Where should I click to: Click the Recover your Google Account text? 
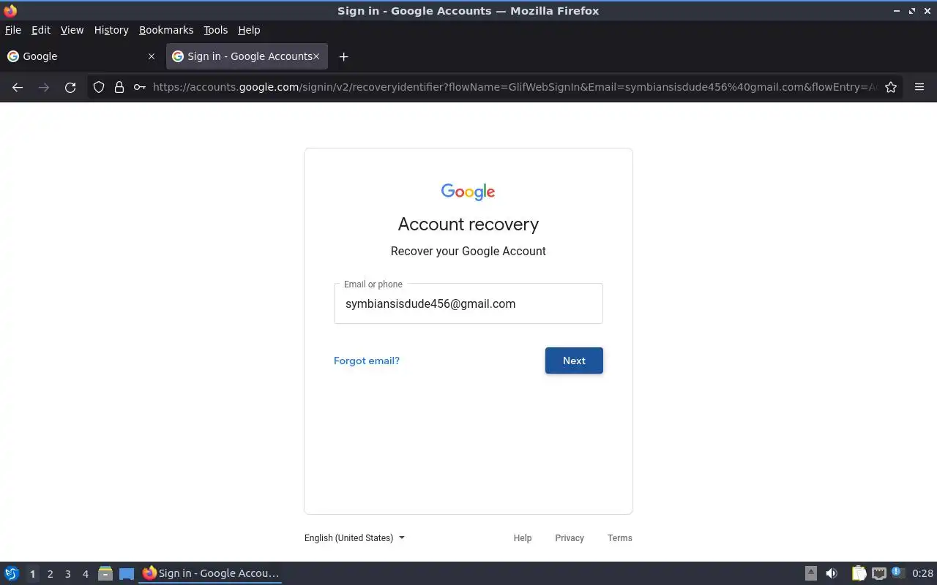coord(468,251)
